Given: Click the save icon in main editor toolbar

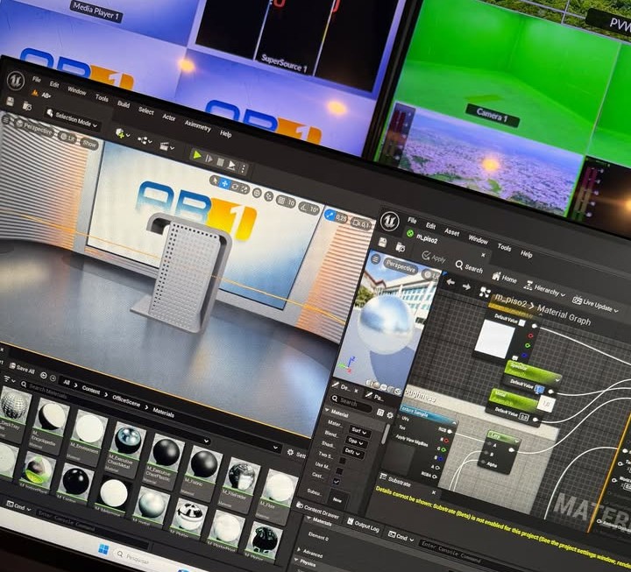Looking at the screenshot, I should tap(11, 102).
